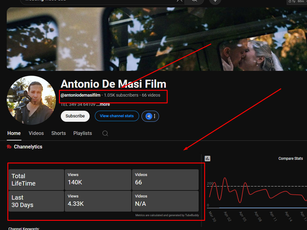
Task: Click the 1.05K subscribers text
Action: [x=121, y=95]
